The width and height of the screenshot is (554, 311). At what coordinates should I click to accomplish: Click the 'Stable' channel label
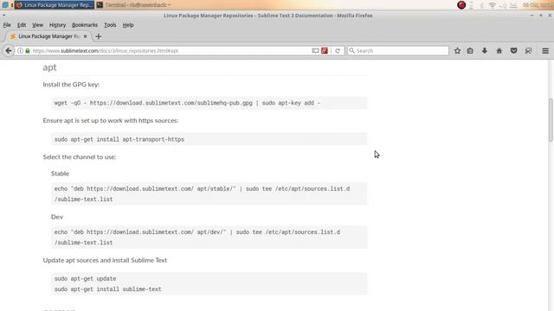60,174
